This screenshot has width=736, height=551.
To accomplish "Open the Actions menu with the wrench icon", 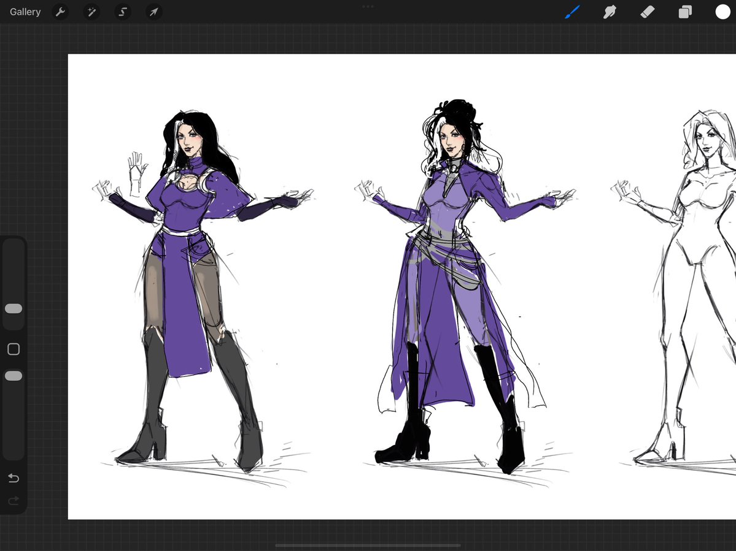I will click(60, 12).
